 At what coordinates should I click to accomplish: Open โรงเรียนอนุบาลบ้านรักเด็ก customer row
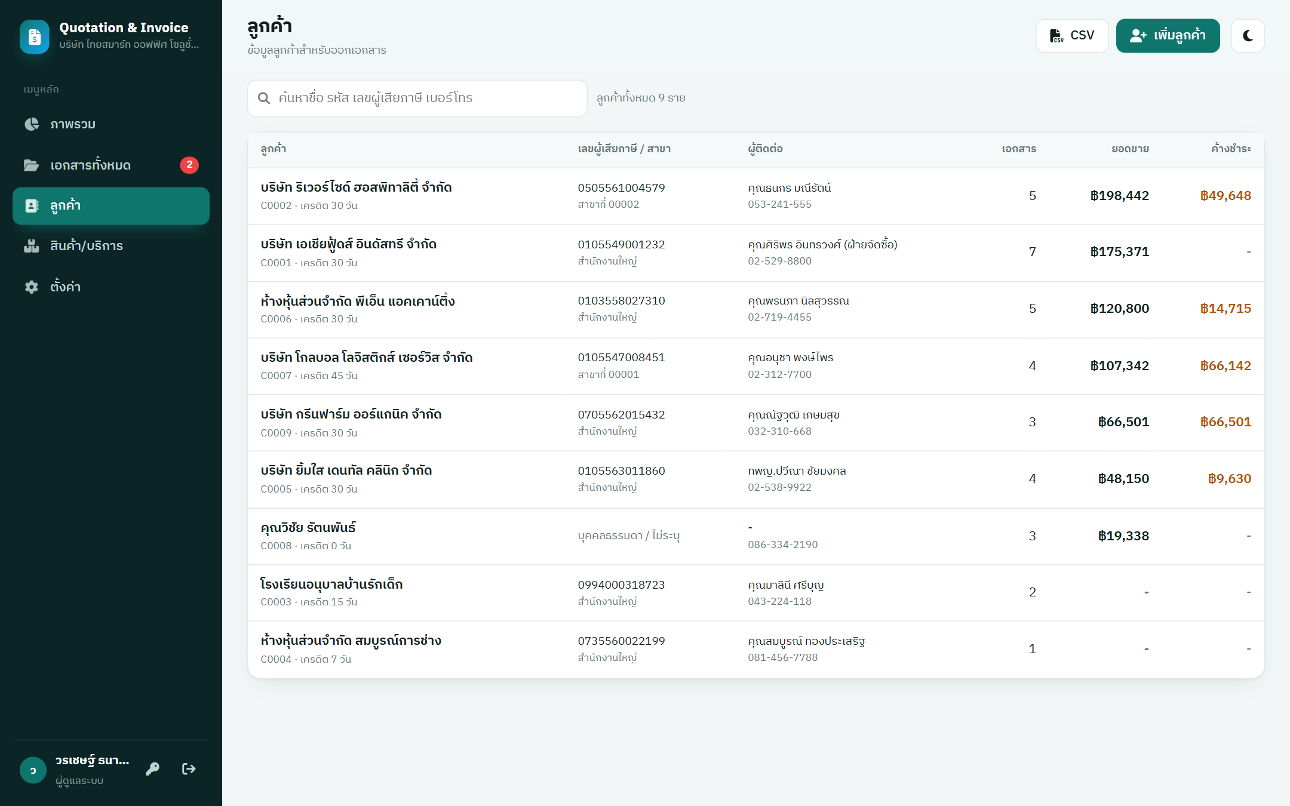756,593
